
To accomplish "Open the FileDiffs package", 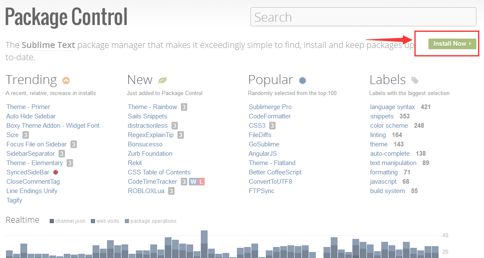I will (260, 135).
